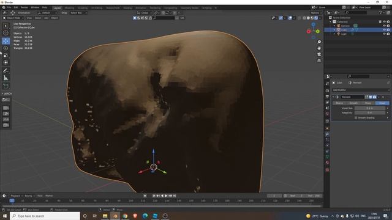Viewport: 392px width, 220px height.
Task: Adjust the Adaptivity value field
Action: 370,112
